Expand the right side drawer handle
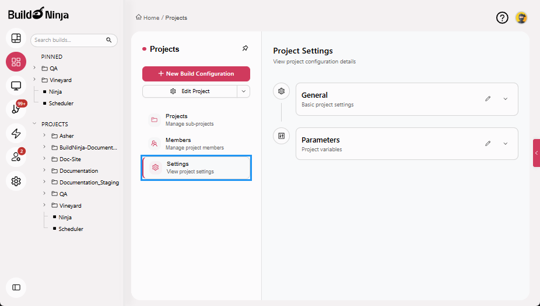The image size is (540, 306). click(537, 153)
